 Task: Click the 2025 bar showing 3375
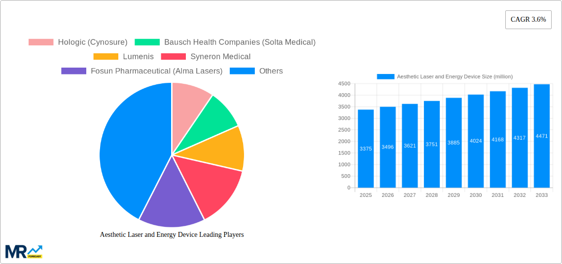[366, 149]
